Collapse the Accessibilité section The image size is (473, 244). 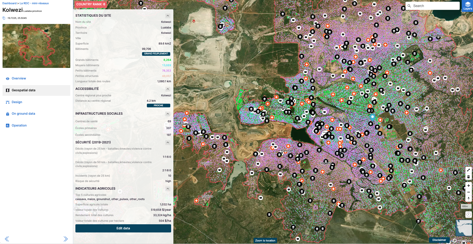pos(168,89)
